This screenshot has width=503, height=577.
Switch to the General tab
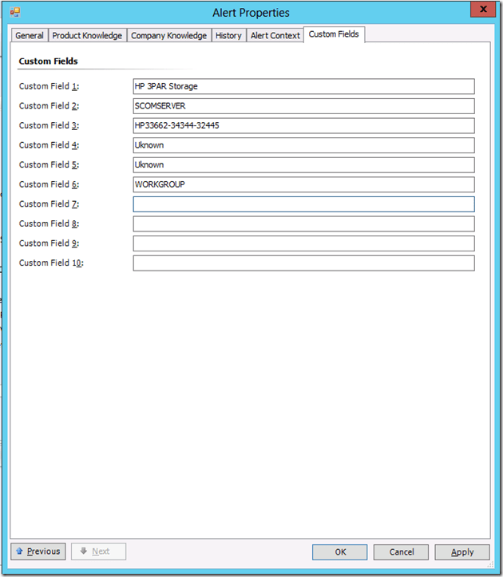(x=30, y=35)
